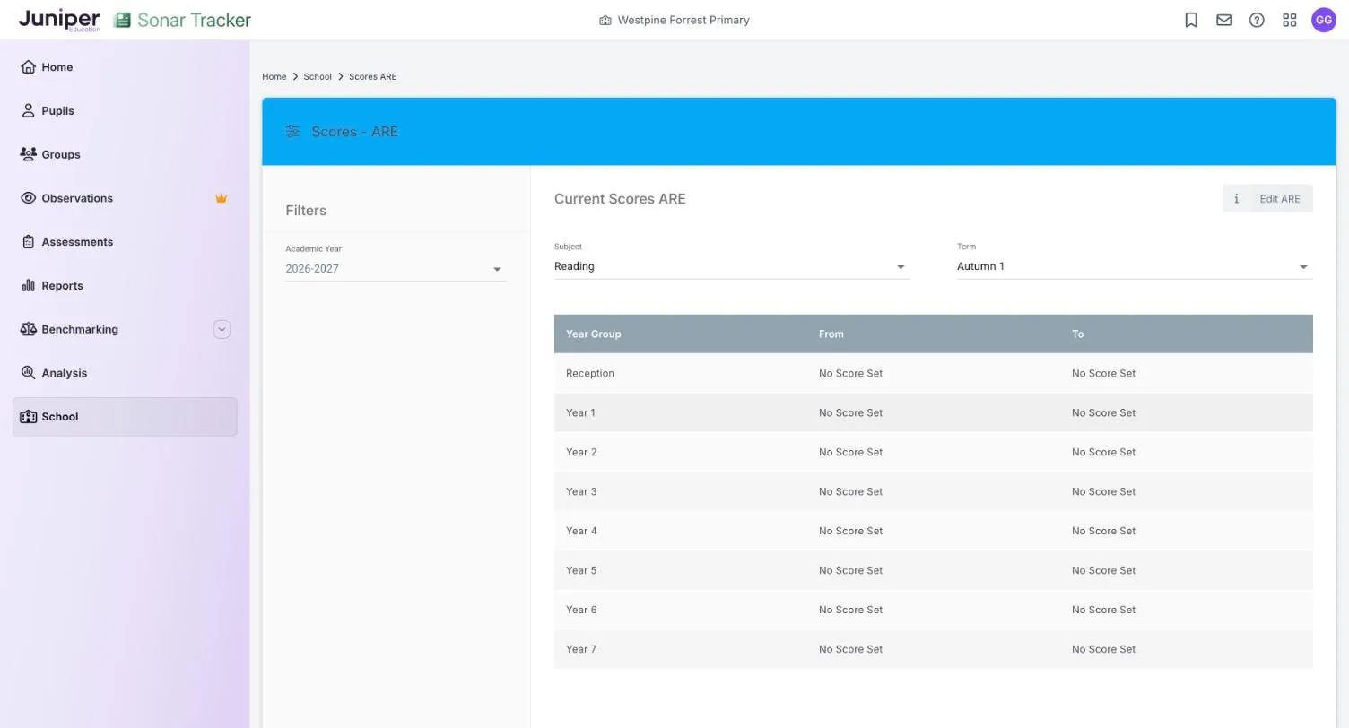1349x728 pixels.
Task: Navigate to School in the breadcrumb
Action: (x=318, y=77)
